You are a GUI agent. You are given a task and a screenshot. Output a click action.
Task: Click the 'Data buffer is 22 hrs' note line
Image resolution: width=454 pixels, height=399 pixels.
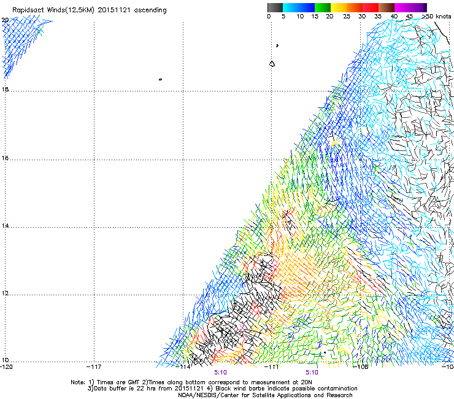pyautogui.click(x=222, y=389)
